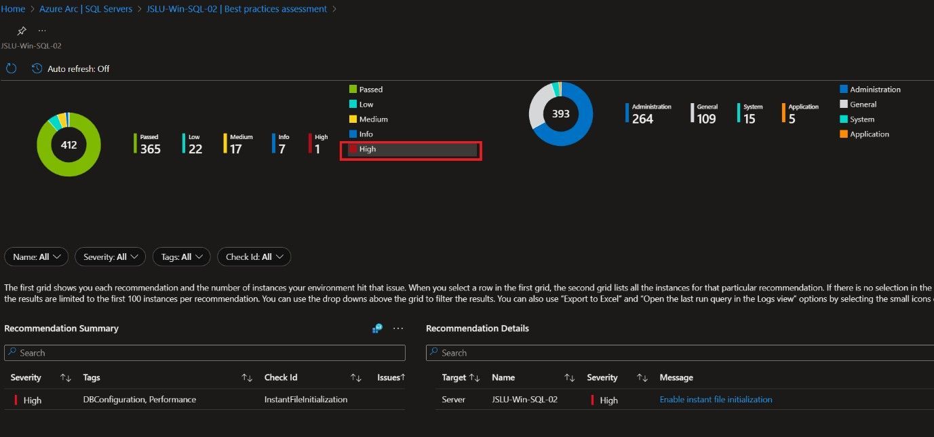
Task: Go to Azure Arc | SQL Servers breadcrumb
Action: coord(85,9)
